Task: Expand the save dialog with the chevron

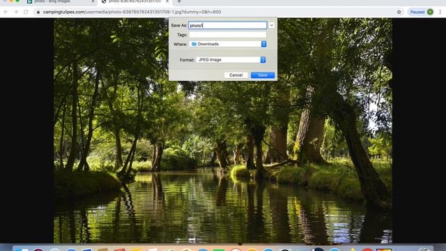Action: tap(272, 25)
